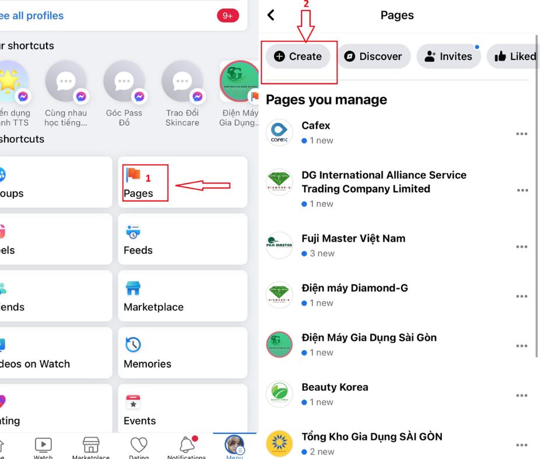Image resolution: width=548 pixels, height=459 pixels.
Task: Switch to the Marketplace tab in bottom bar
Action: pyautogui.click(x=91, y=447)
